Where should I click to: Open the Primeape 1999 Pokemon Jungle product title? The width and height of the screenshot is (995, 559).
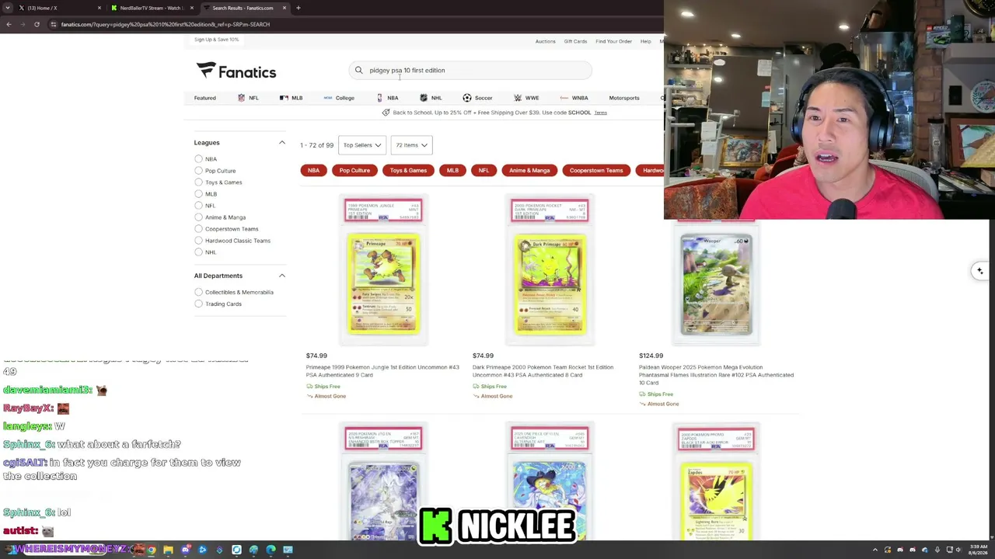click(382, 371)
